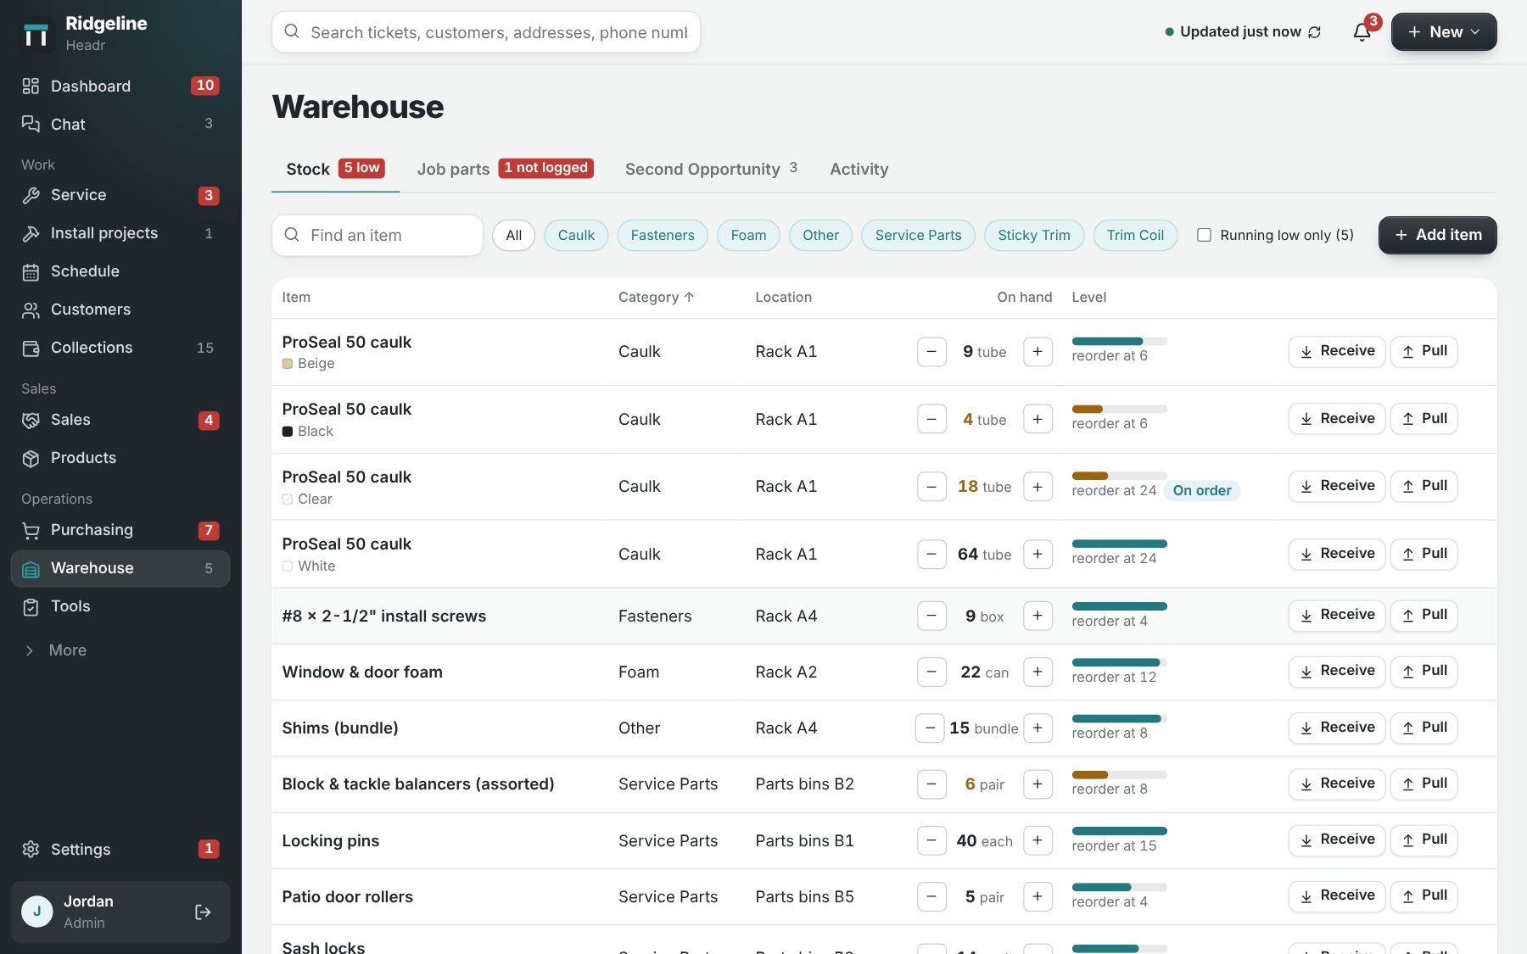Open Settings in sidebar

click(x=120, y=849)
